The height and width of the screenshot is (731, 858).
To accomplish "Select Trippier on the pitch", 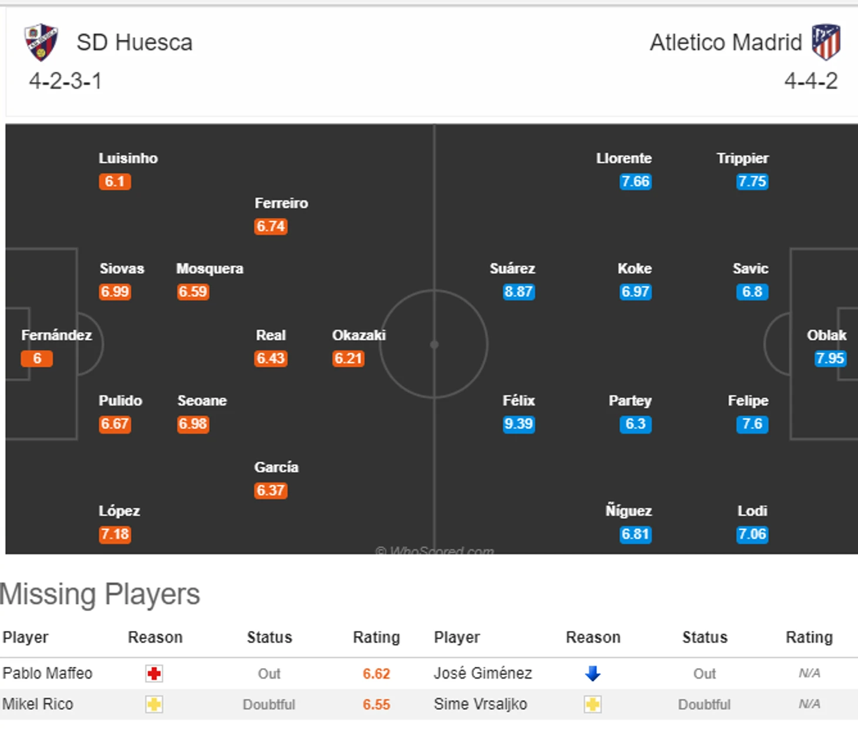I will pos(742,159).
